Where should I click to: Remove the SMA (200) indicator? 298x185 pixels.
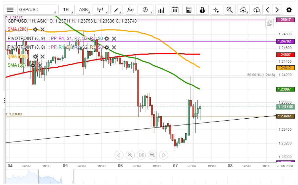[43, 29]
